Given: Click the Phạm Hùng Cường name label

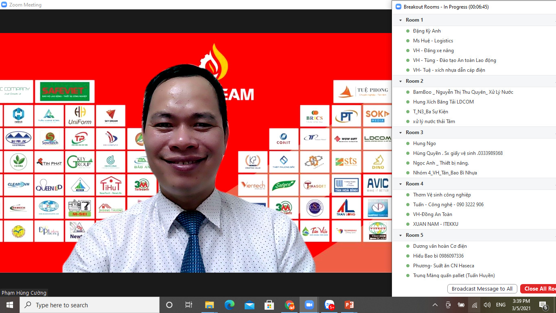Looking at the screenshot, I should click(24, 293).
